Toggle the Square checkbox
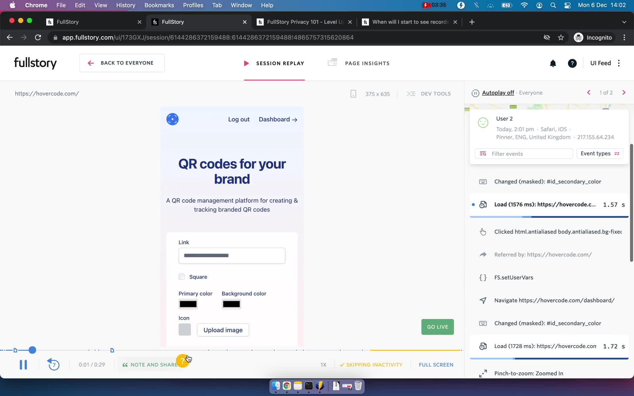 pos(181,277)
